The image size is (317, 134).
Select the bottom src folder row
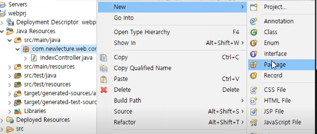[20, 129]
